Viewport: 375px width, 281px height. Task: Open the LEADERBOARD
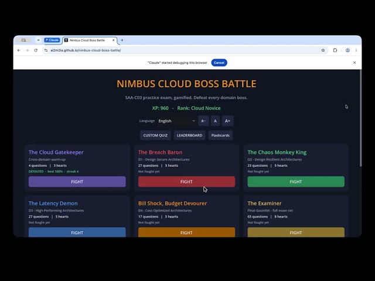(189, 135)
